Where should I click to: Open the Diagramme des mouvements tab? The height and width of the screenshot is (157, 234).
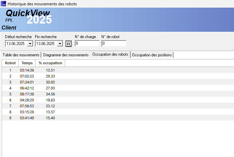coord(66,55)
